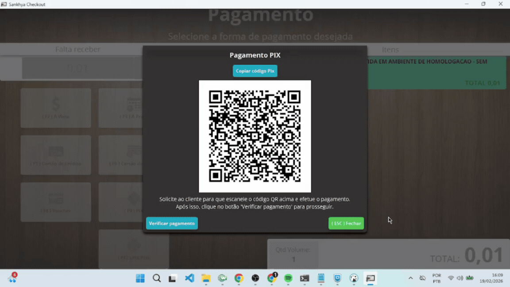The image size is (510, 287).
Task: Show hidden system tray icons chevron
Action: click(410, 278)
